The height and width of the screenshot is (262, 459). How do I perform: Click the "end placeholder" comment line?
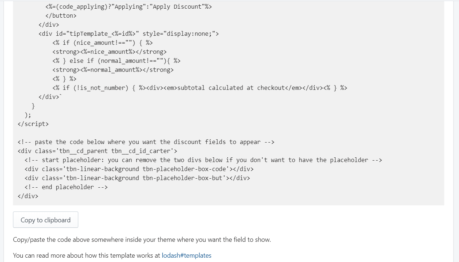pyautogui.click(x=66, y=187)
